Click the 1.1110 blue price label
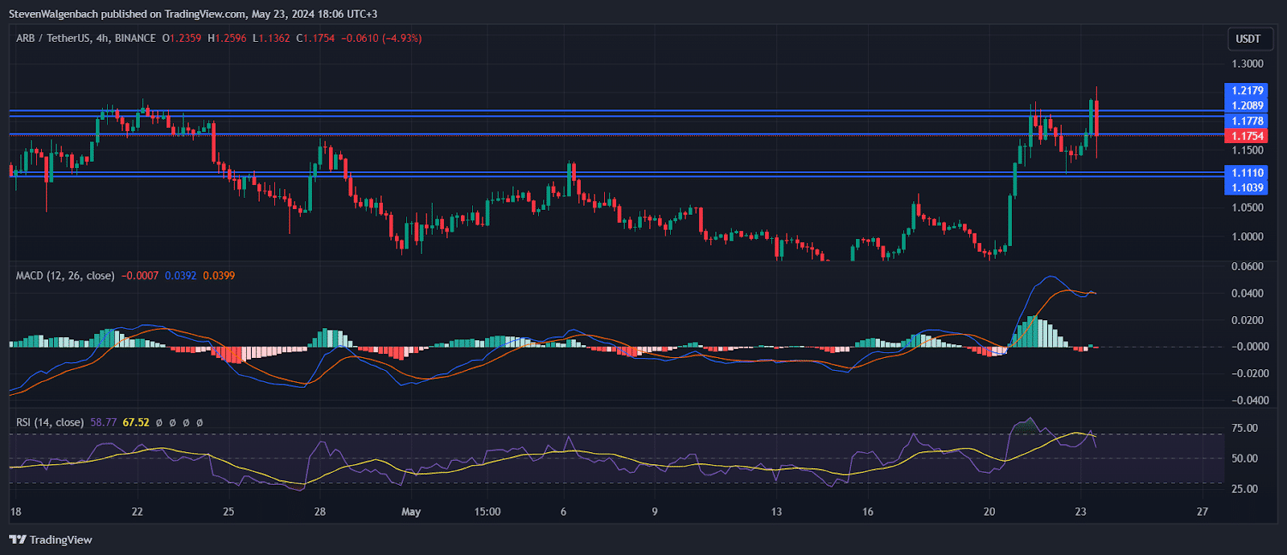Image resolution: width=1287 pixels, height=555 pixels. pos(1247,172)
